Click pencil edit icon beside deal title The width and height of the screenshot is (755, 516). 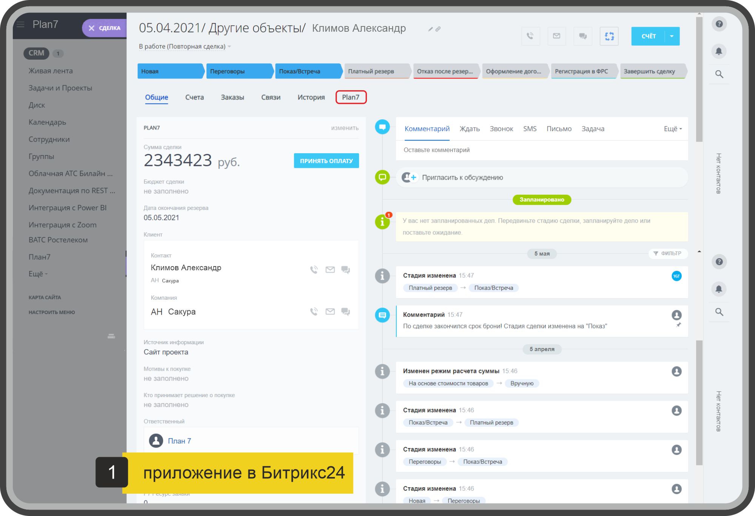[430, 29]
